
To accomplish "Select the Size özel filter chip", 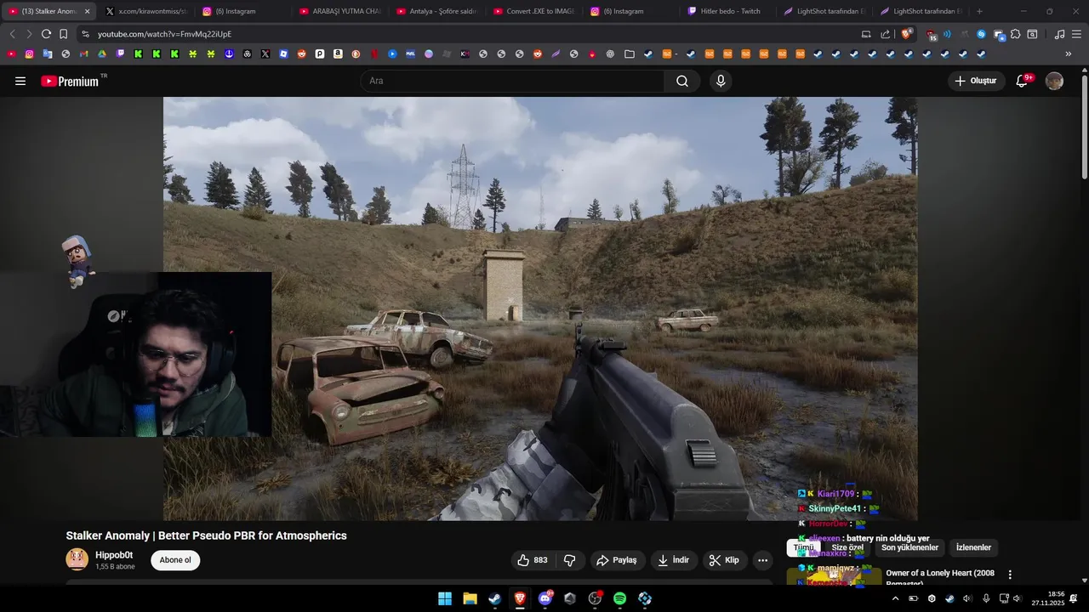I will click(x=847, y=547).
